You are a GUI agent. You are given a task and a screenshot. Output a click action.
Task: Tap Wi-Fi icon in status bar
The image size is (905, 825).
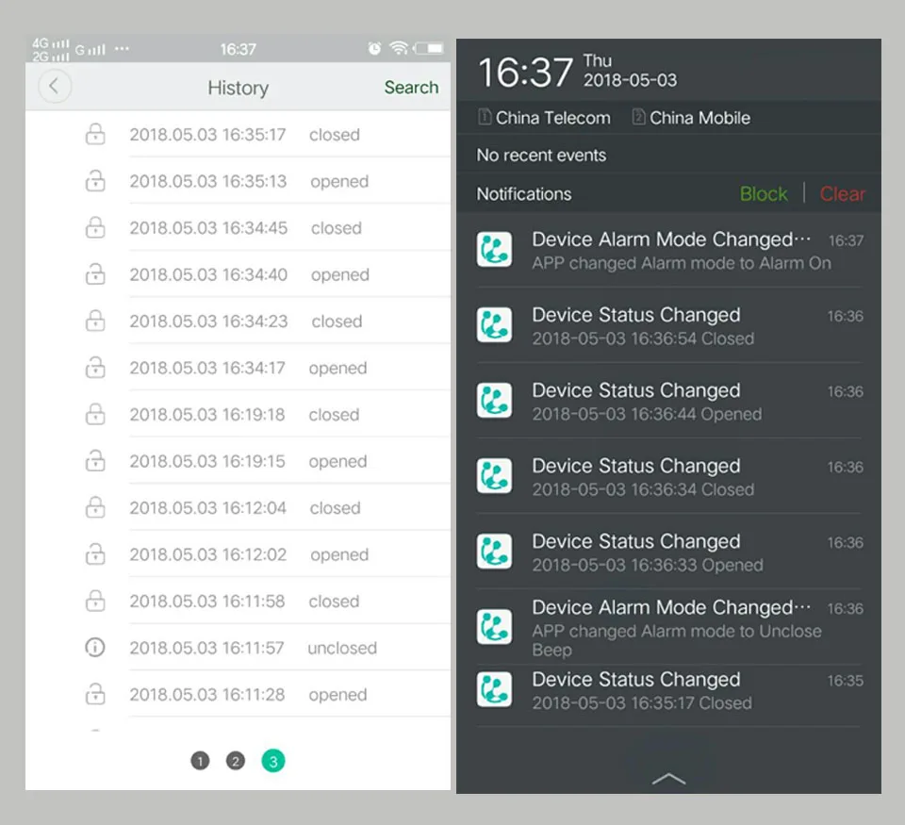[x=399, y=48]
